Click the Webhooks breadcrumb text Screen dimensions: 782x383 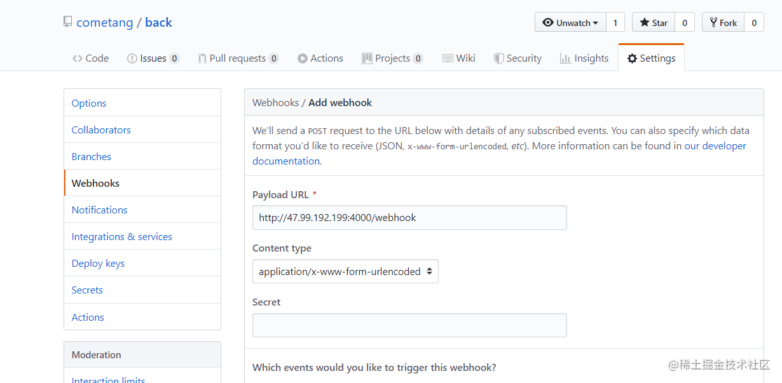(x=275, y=102)
